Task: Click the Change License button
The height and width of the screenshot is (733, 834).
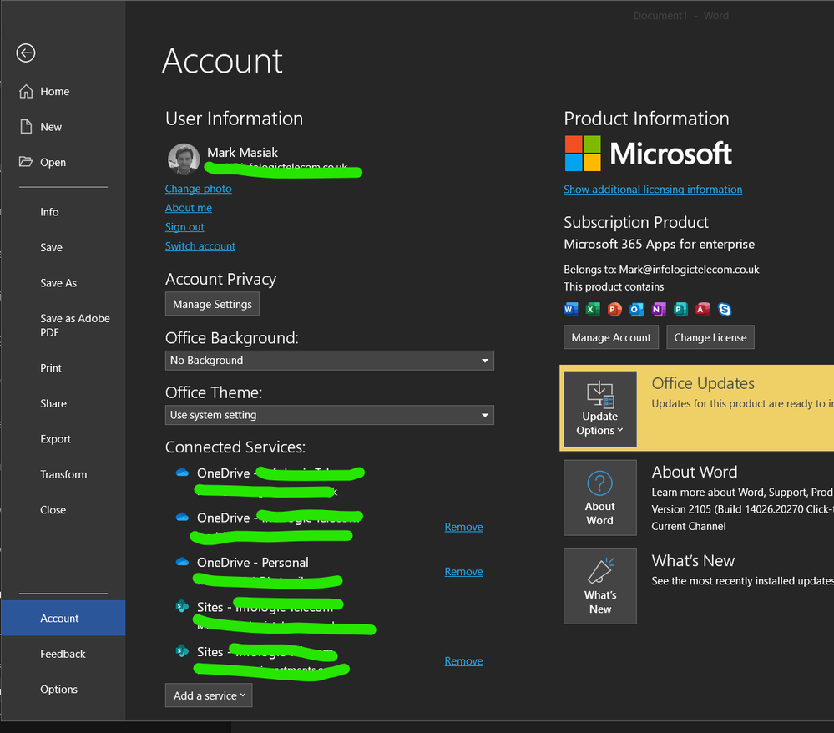Action: [710, 337]
